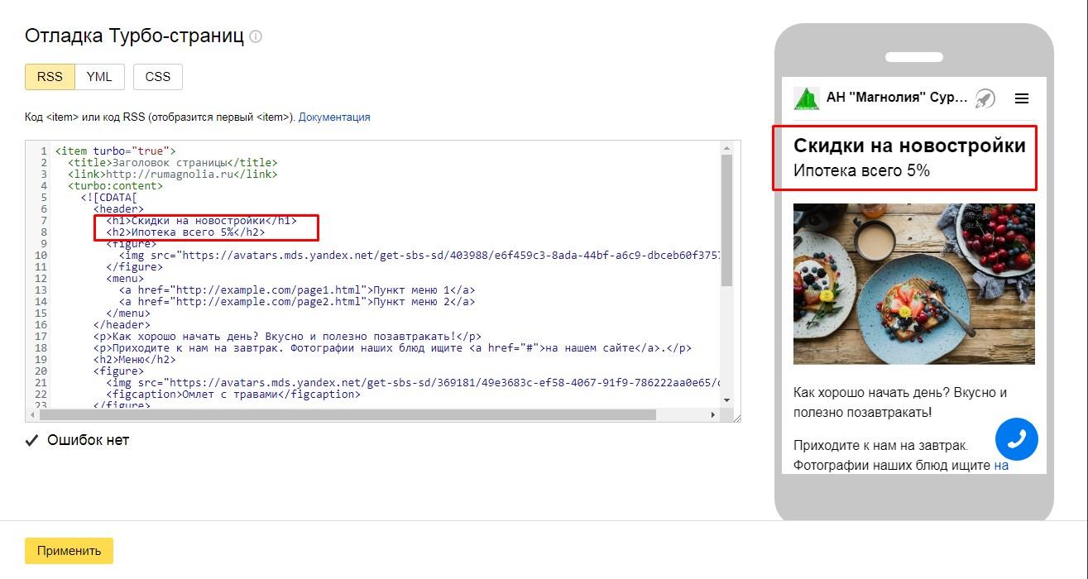Switch to the RSS tab
The height and width of the screenshot is (579, 1088).
(x=50, y=77)
